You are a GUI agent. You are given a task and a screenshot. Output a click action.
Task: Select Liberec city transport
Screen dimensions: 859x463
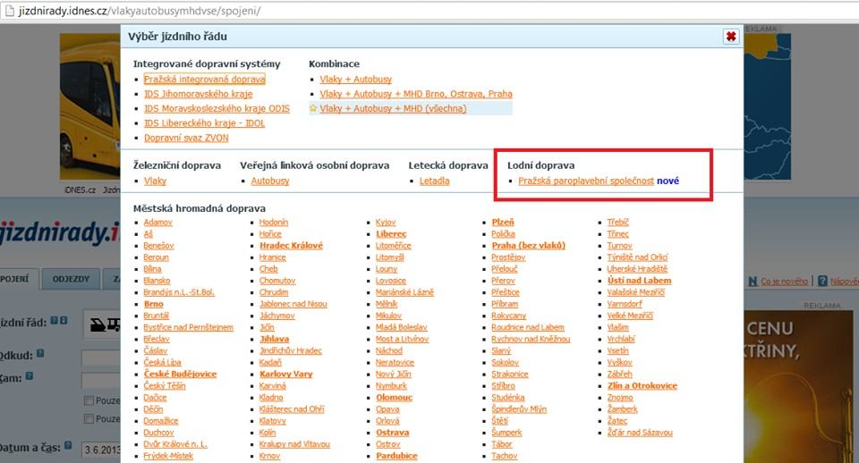click(391, 233)
